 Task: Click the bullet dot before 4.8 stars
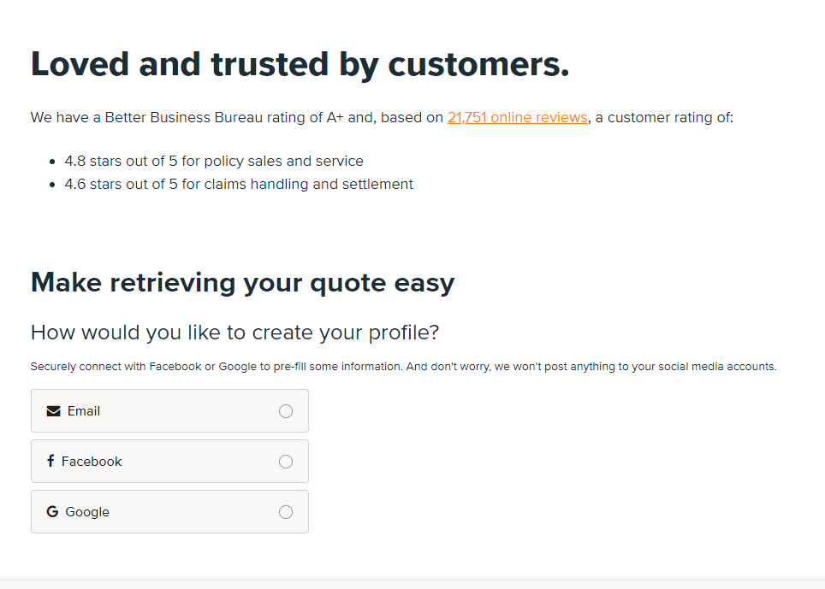pyautogui.click(x=52, y=162)
